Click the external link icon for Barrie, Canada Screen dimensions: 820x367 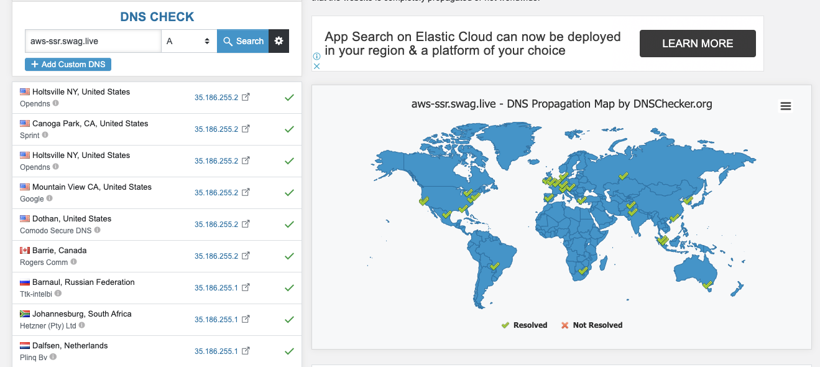246,256
